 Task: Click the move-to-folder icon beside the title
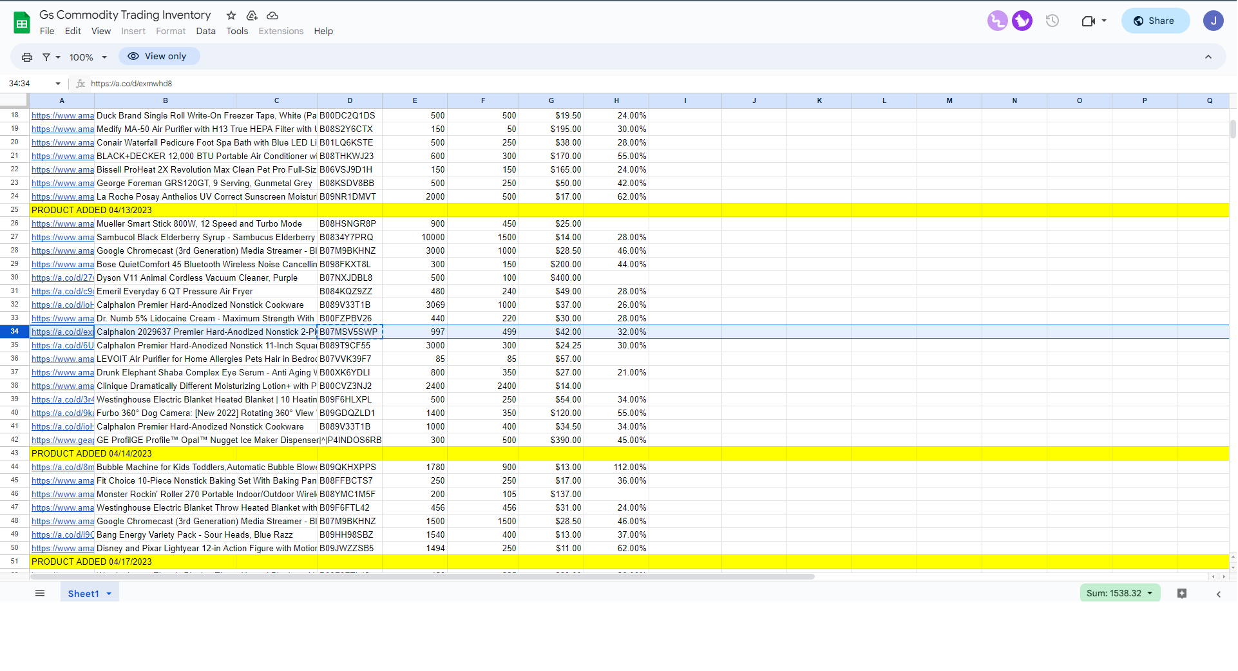(x=252, y=15)
